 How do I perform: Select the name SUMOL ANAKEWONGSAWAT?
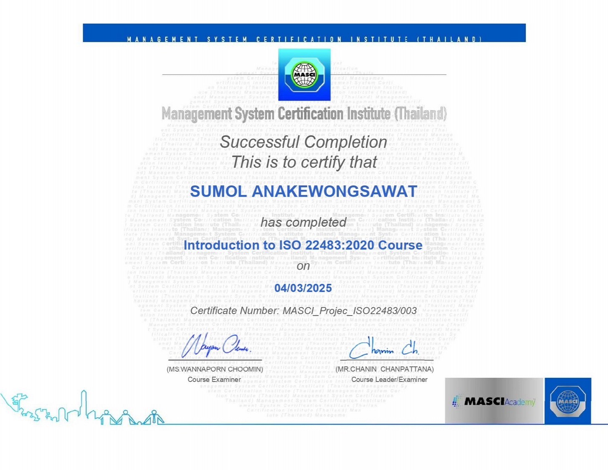click(x=304, y=192)
